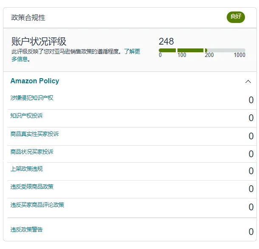Open 涉嫌侵犯知识产权 details
The width and height of the screenshot is (259, 249).
pyautogui.click(x=32, y=98)
